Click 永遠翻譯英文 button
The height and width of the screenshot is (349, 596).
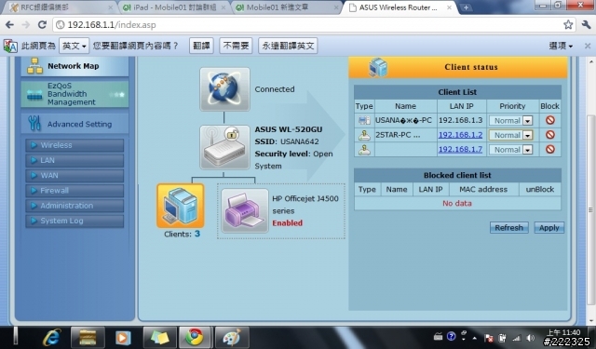[x=288, y=46]
